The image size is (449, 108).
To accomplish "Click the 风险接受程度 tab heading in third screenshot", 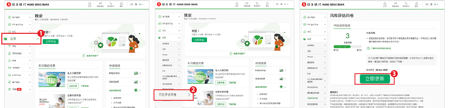I will click(x=342, y=25).
